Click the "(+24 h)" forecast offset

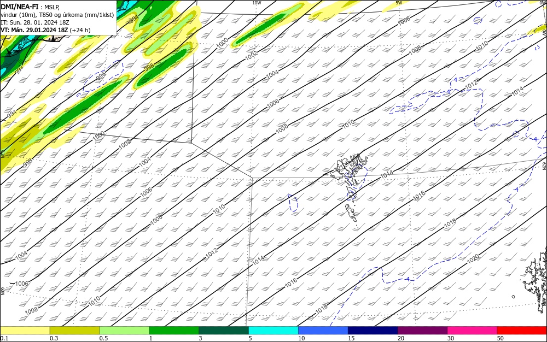[x=80, y=30]
